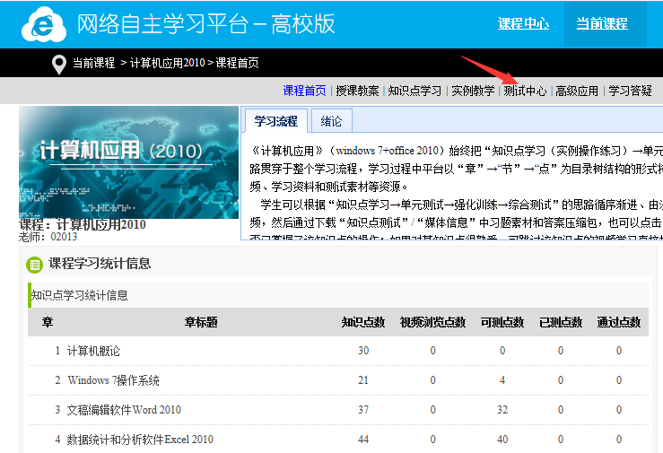Open 测试中心 in the navigation bar
This screenshot has width=663, height=453.
point(525,91)
